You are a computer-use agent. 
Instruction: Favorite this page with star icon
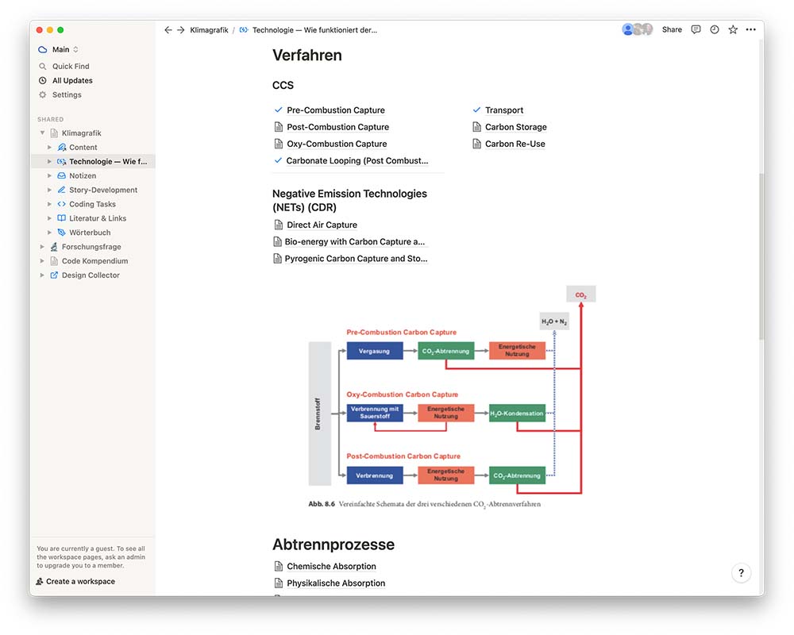[733, 29]
